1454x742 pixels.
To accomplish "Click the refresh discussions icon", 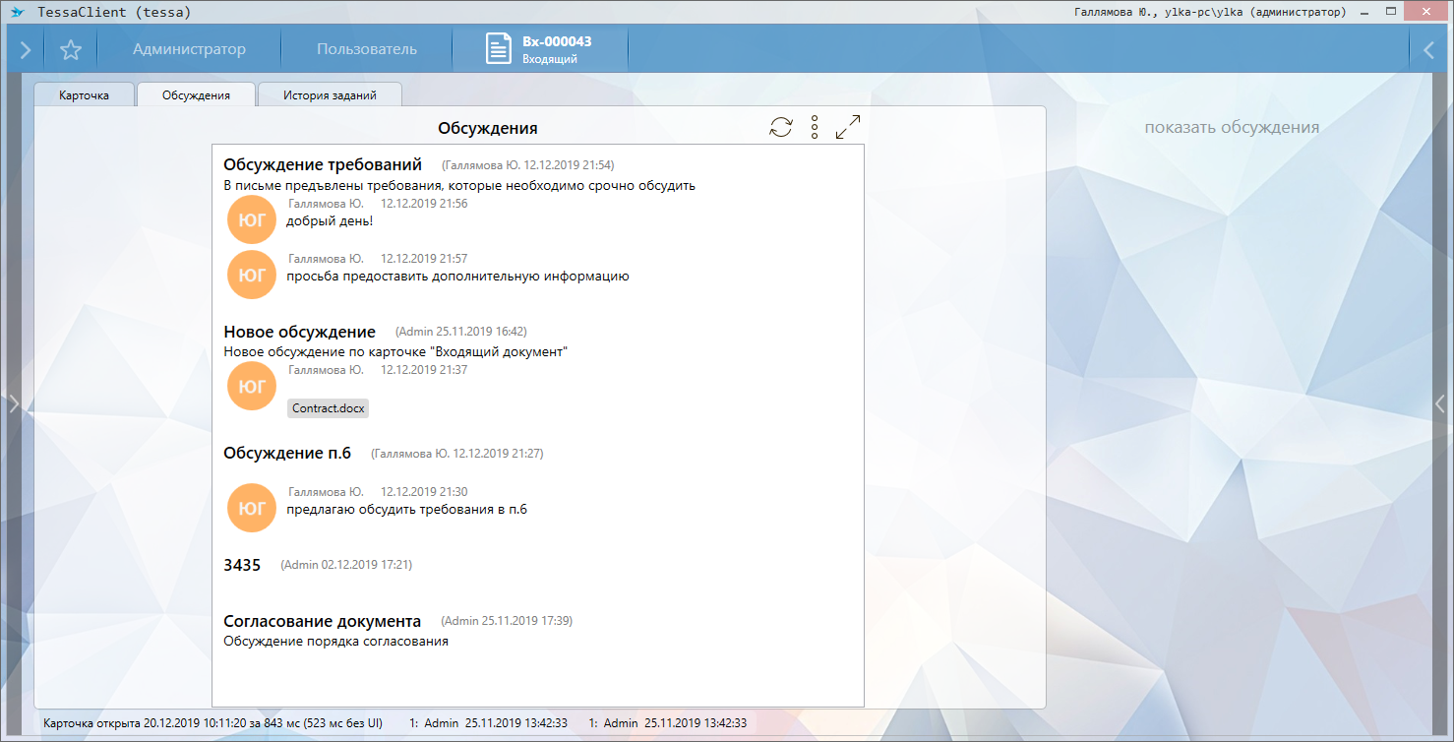I will 780,127.
